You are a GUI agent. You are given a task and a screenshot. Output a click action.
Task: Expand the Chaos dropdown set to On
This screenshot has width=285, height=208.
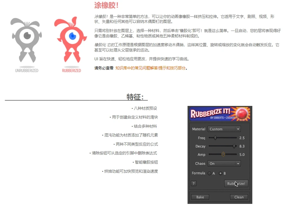pos(224,164)
